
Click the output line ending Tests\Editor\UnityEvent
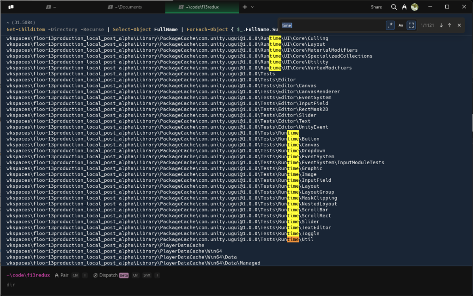click(x=167, y=127)
